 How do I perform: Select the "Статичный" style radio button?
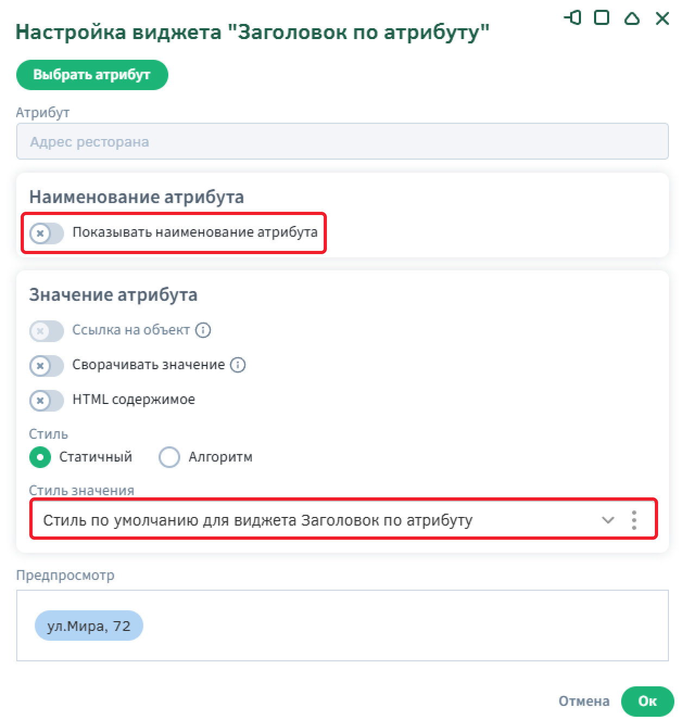40,457
